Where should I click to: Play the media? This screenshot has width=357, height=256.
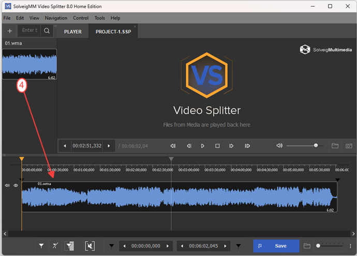tap(203, 146)
